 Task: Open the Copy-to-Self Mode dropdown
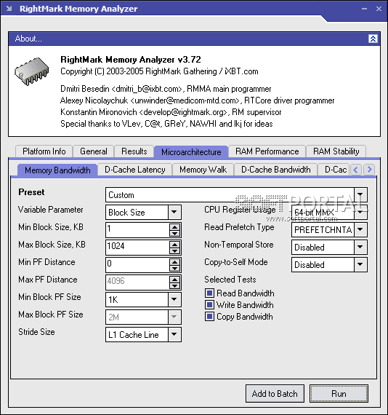360,264
